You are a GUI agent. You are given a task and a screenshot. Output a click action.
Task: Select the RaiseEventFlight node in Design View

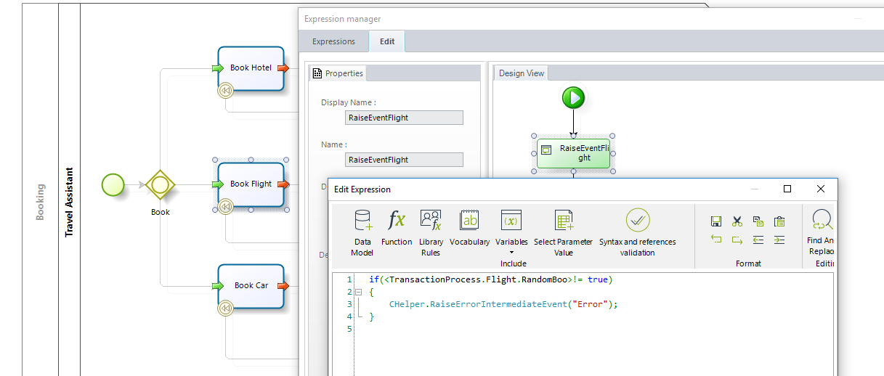tap(574, 153)
